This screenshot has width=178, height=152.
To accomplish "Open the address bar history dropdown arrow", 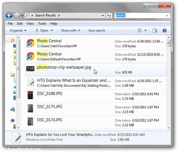I will (103, 16).
